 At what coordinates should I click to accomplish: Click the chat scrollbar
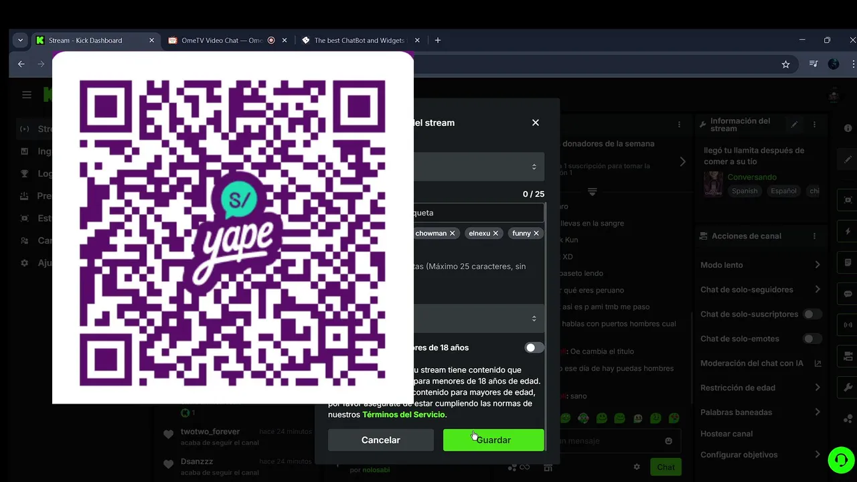tap(691, 358)
